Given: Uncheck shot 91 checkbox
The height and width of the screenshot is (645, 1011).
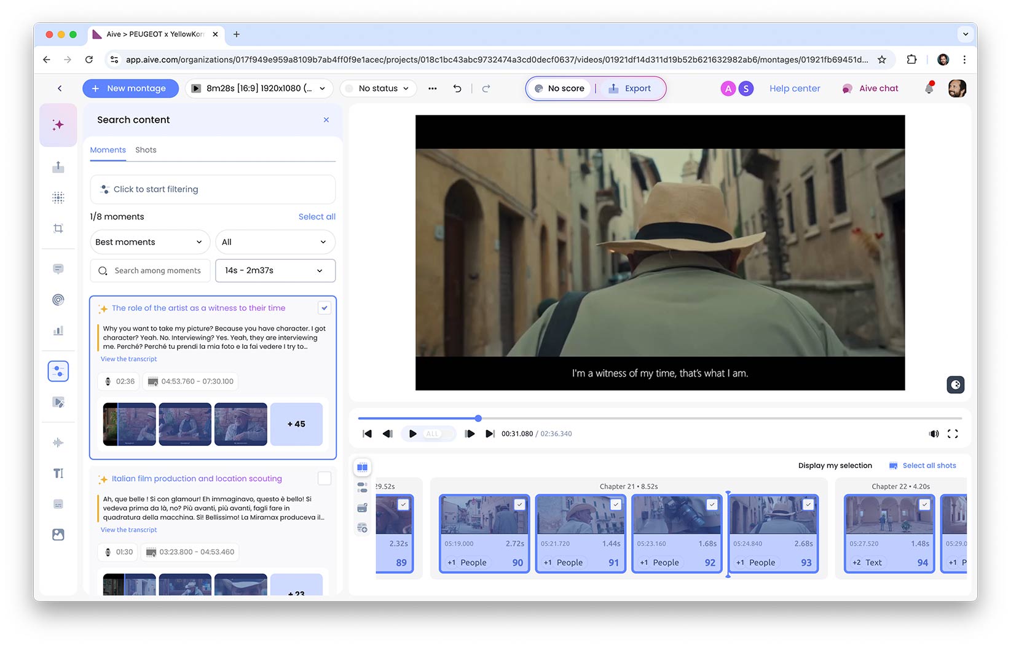Looking at the screenshot, I should pos(616,504).
